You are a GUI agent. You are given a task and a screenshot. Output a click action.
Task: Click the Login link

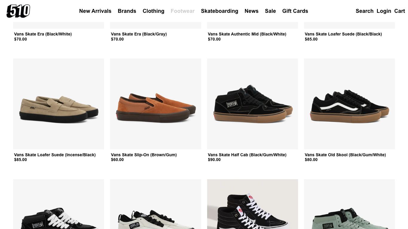coord(384,11)
